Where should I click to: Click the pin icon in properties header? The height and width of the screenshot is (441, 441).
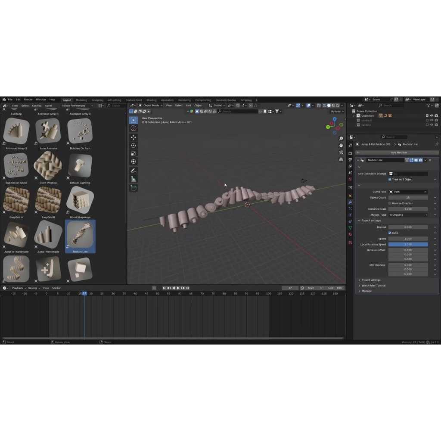coord(437,144)
